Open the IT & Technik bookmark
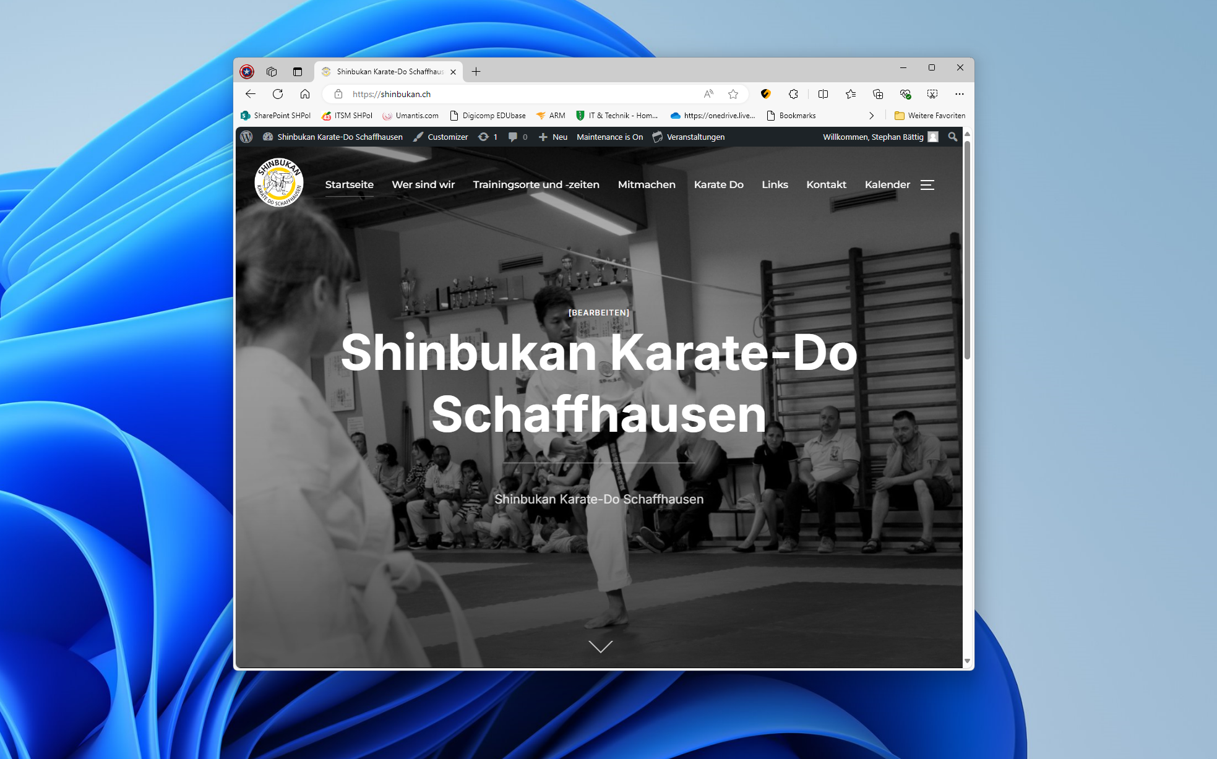The height and width of the screenshot is (759, 1217). pos(617,116)
